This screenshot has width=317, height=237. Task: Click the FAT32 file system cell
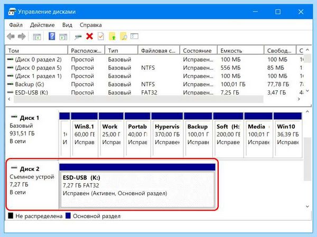149,92
